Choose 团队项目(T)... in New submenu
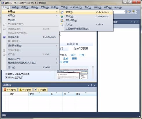Screen dimensions: 142x119 click(x=86, y=21)
